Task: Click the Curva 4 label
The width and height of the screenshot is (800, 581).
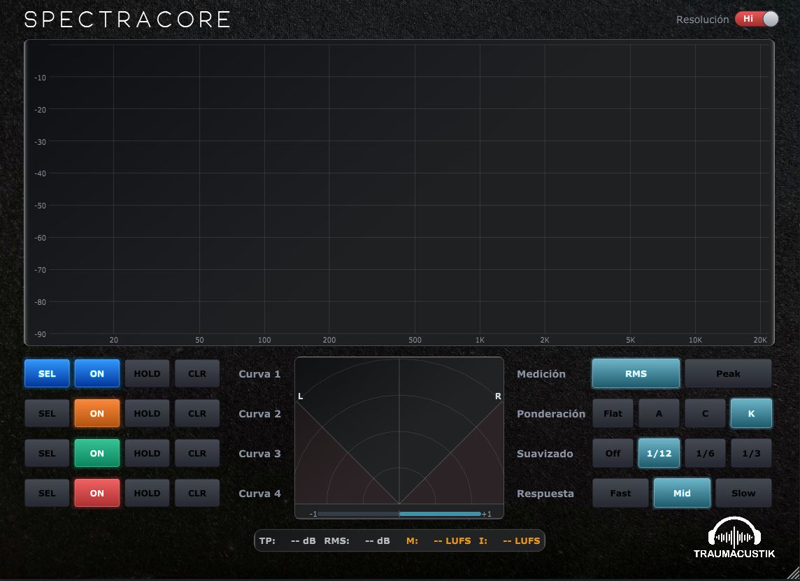Action: click(x=259, y=494)
